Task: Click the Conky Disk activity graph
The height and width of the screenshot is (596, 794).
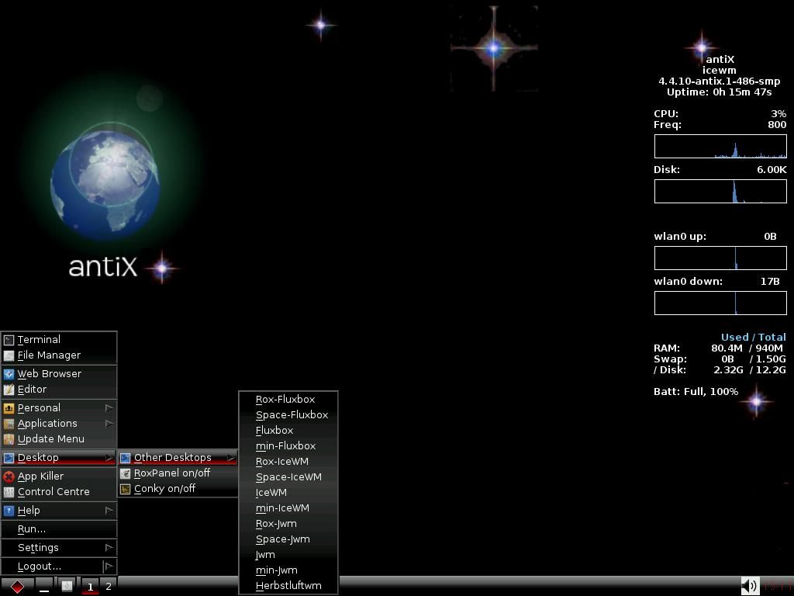Action: 720,191
